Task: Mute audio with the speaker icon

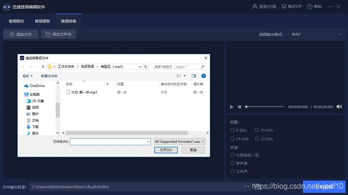Action: 339,107
